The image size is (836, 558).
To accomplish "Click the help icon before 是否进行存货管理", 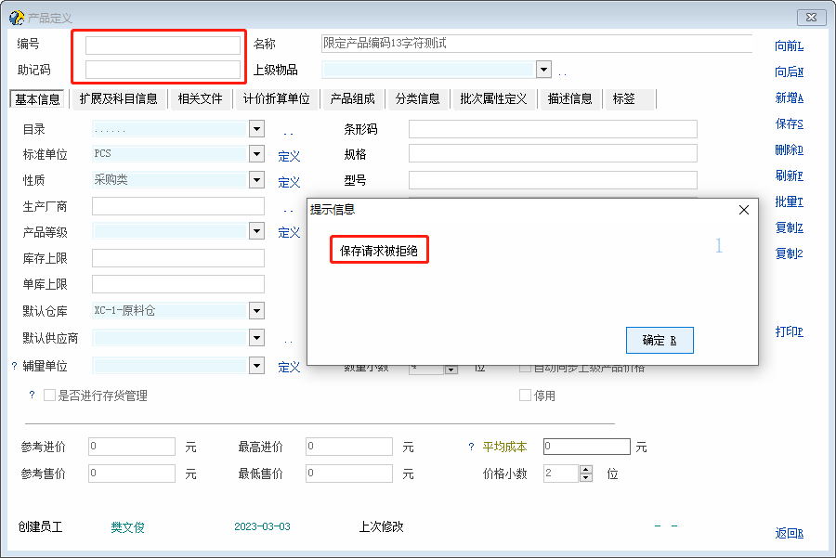I will pyautogui.click(x=32, y=396).
